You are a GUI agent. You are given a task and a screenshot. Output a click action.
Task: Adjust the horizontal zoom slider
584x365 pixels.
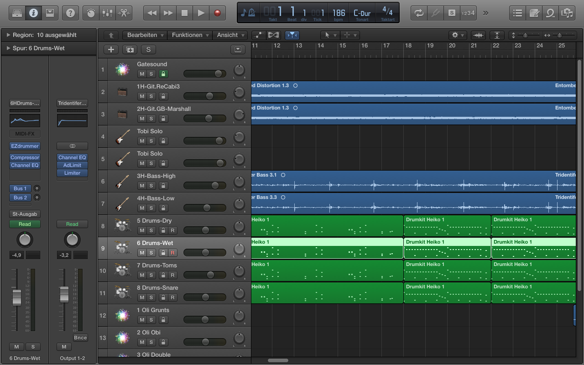[560, 35]
